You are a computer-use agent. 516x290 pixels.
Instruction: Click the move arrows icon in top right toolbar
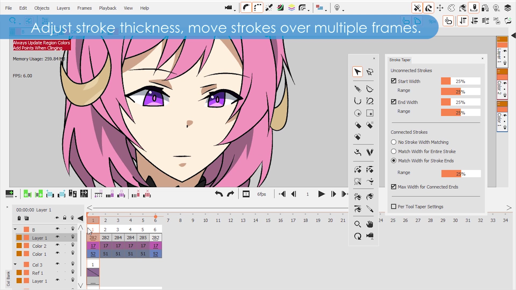coord(440,8)
